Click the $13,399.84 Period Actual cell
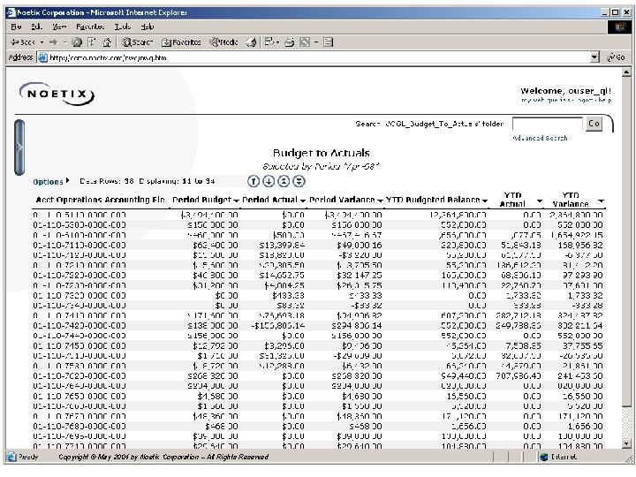Image resolution: width=636 pixels, height=477 pixels. click(282, 245)
